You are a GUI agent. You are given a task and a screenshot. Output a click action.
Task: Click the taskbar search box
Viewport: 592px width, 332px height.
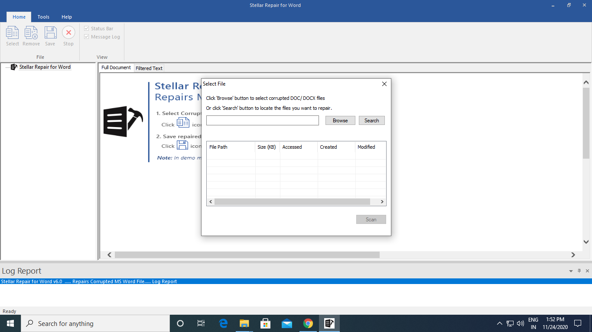[95, 323]
